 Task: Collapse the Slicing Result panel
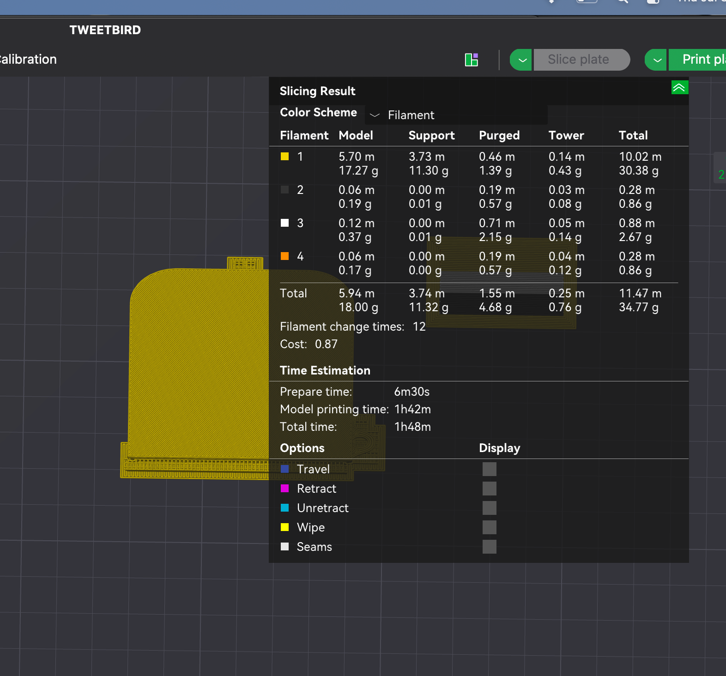[x=679, y=87]
